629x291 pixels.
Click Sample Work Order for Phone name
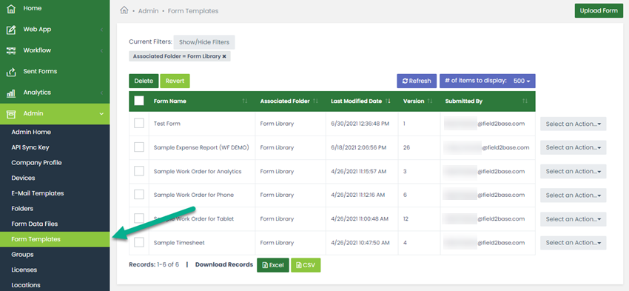coord(193,195)
